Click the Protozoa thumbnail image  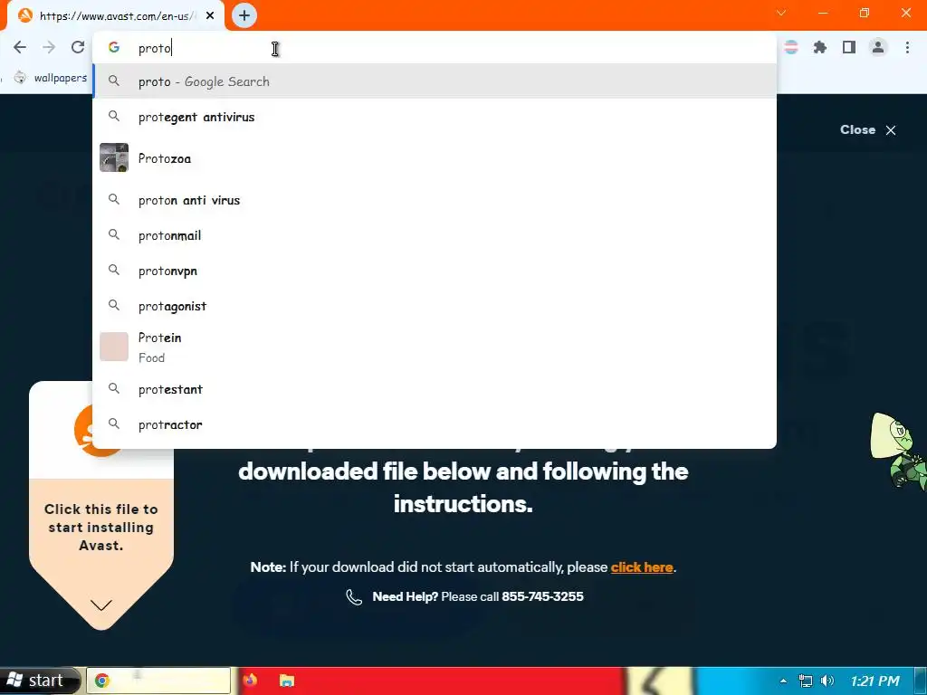[x=114, y=157]
